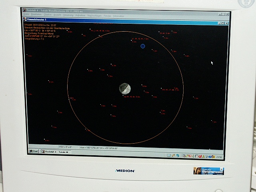Open the Aufnahme menu
The image size is (256, 192).
pyautogui.click(x=80, y=15)
